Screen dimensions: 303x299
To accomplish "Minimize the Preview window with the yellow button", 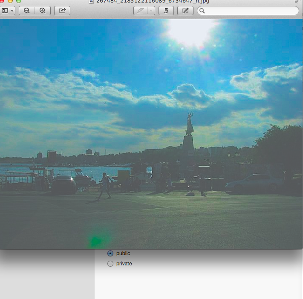I will (x=11, y=1).
